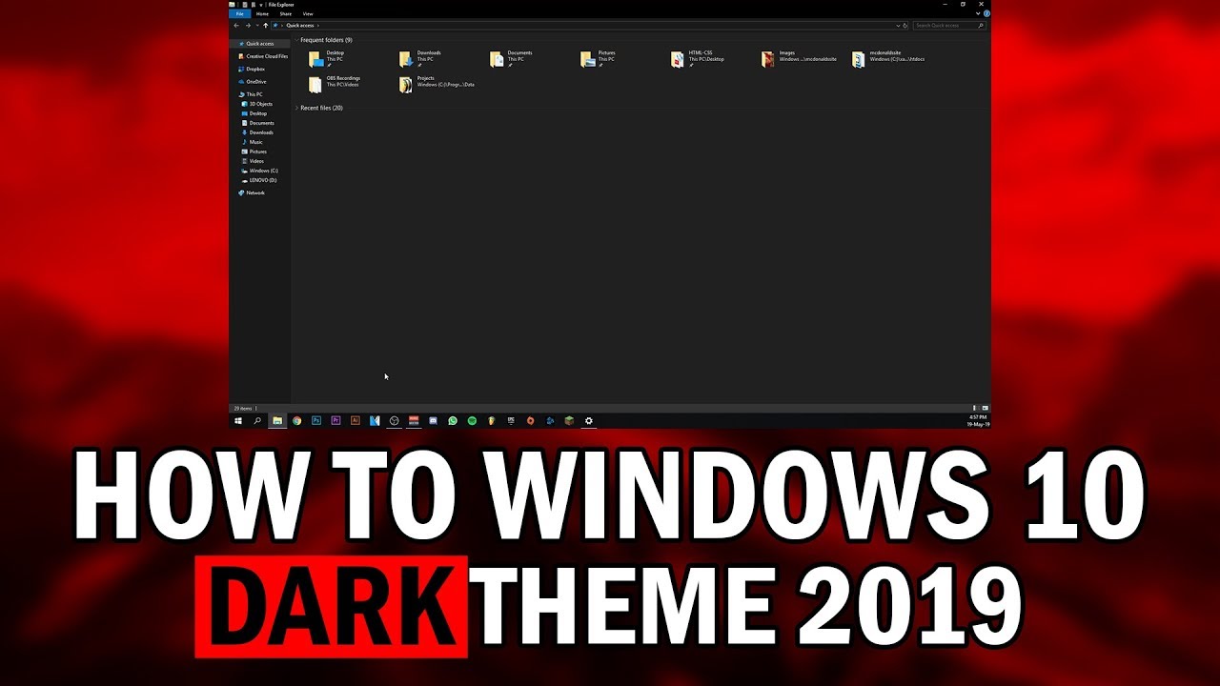Select Images folder in Frequent folders
1220x686 pixels.
point(799,59)
